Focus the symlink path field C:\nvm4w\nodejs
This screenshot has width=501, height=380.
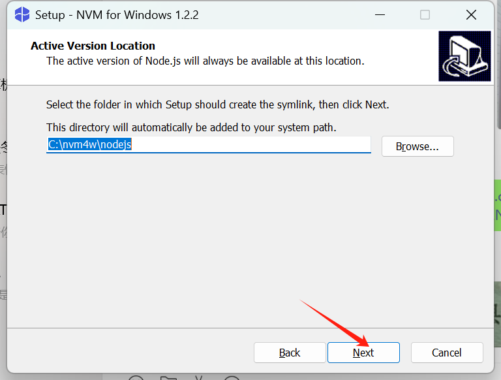click(x=208, y=144)
